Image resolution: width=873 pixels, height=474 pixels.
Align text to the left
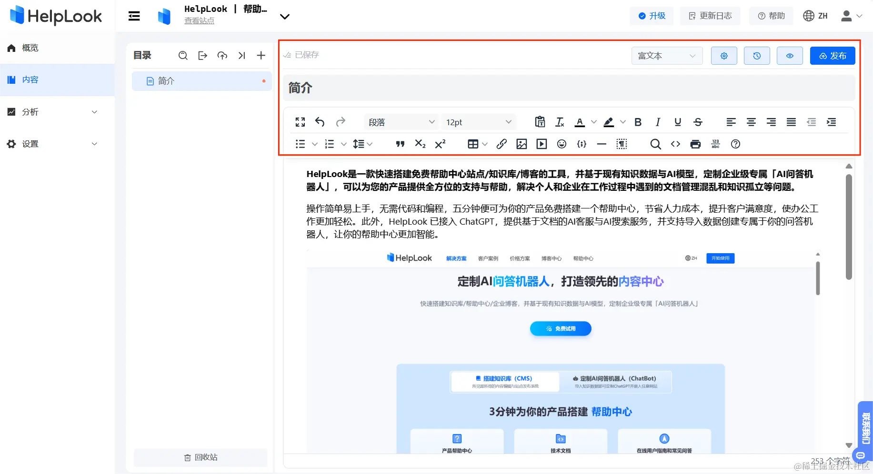[x=731, y=122]
